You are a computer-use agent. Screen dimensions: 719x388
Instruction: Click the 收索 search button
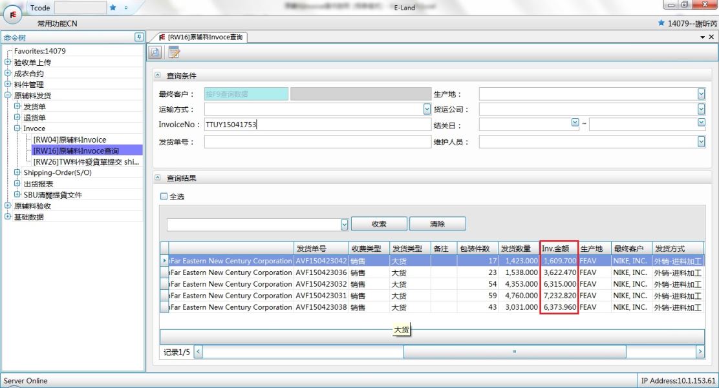point(379,224)
